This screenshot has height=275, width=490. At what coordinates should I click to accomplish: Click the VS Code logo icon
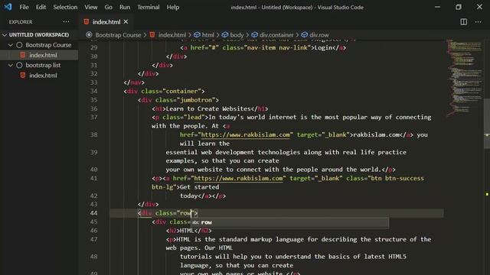[8, 7]
